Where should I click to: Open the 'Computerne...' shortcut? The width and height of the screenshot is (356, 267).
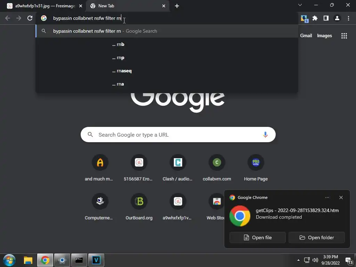click(100, 207)
